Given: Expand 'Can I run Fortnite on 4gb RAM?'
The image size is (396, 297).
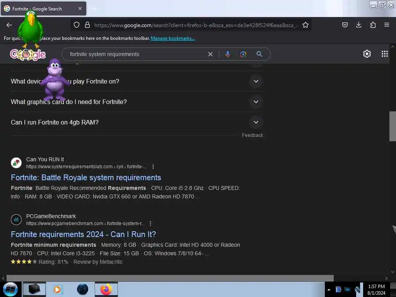Looking at the screenshot, I should (x=137, y=122).
